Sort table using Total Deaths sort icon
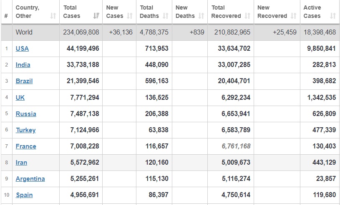This screenshot has width=340, height=205. click(x=166, y=16)
